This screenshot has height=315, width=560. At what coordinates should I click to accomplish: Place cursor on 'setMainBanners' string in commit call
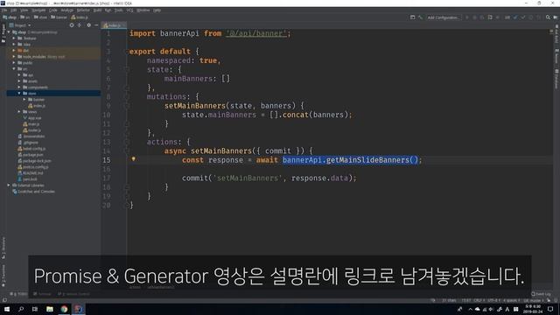247,178
